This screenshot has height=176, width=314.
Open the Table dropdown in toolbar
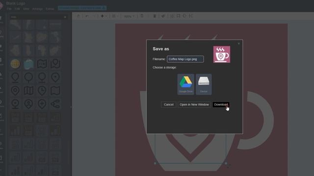point(115,16)
